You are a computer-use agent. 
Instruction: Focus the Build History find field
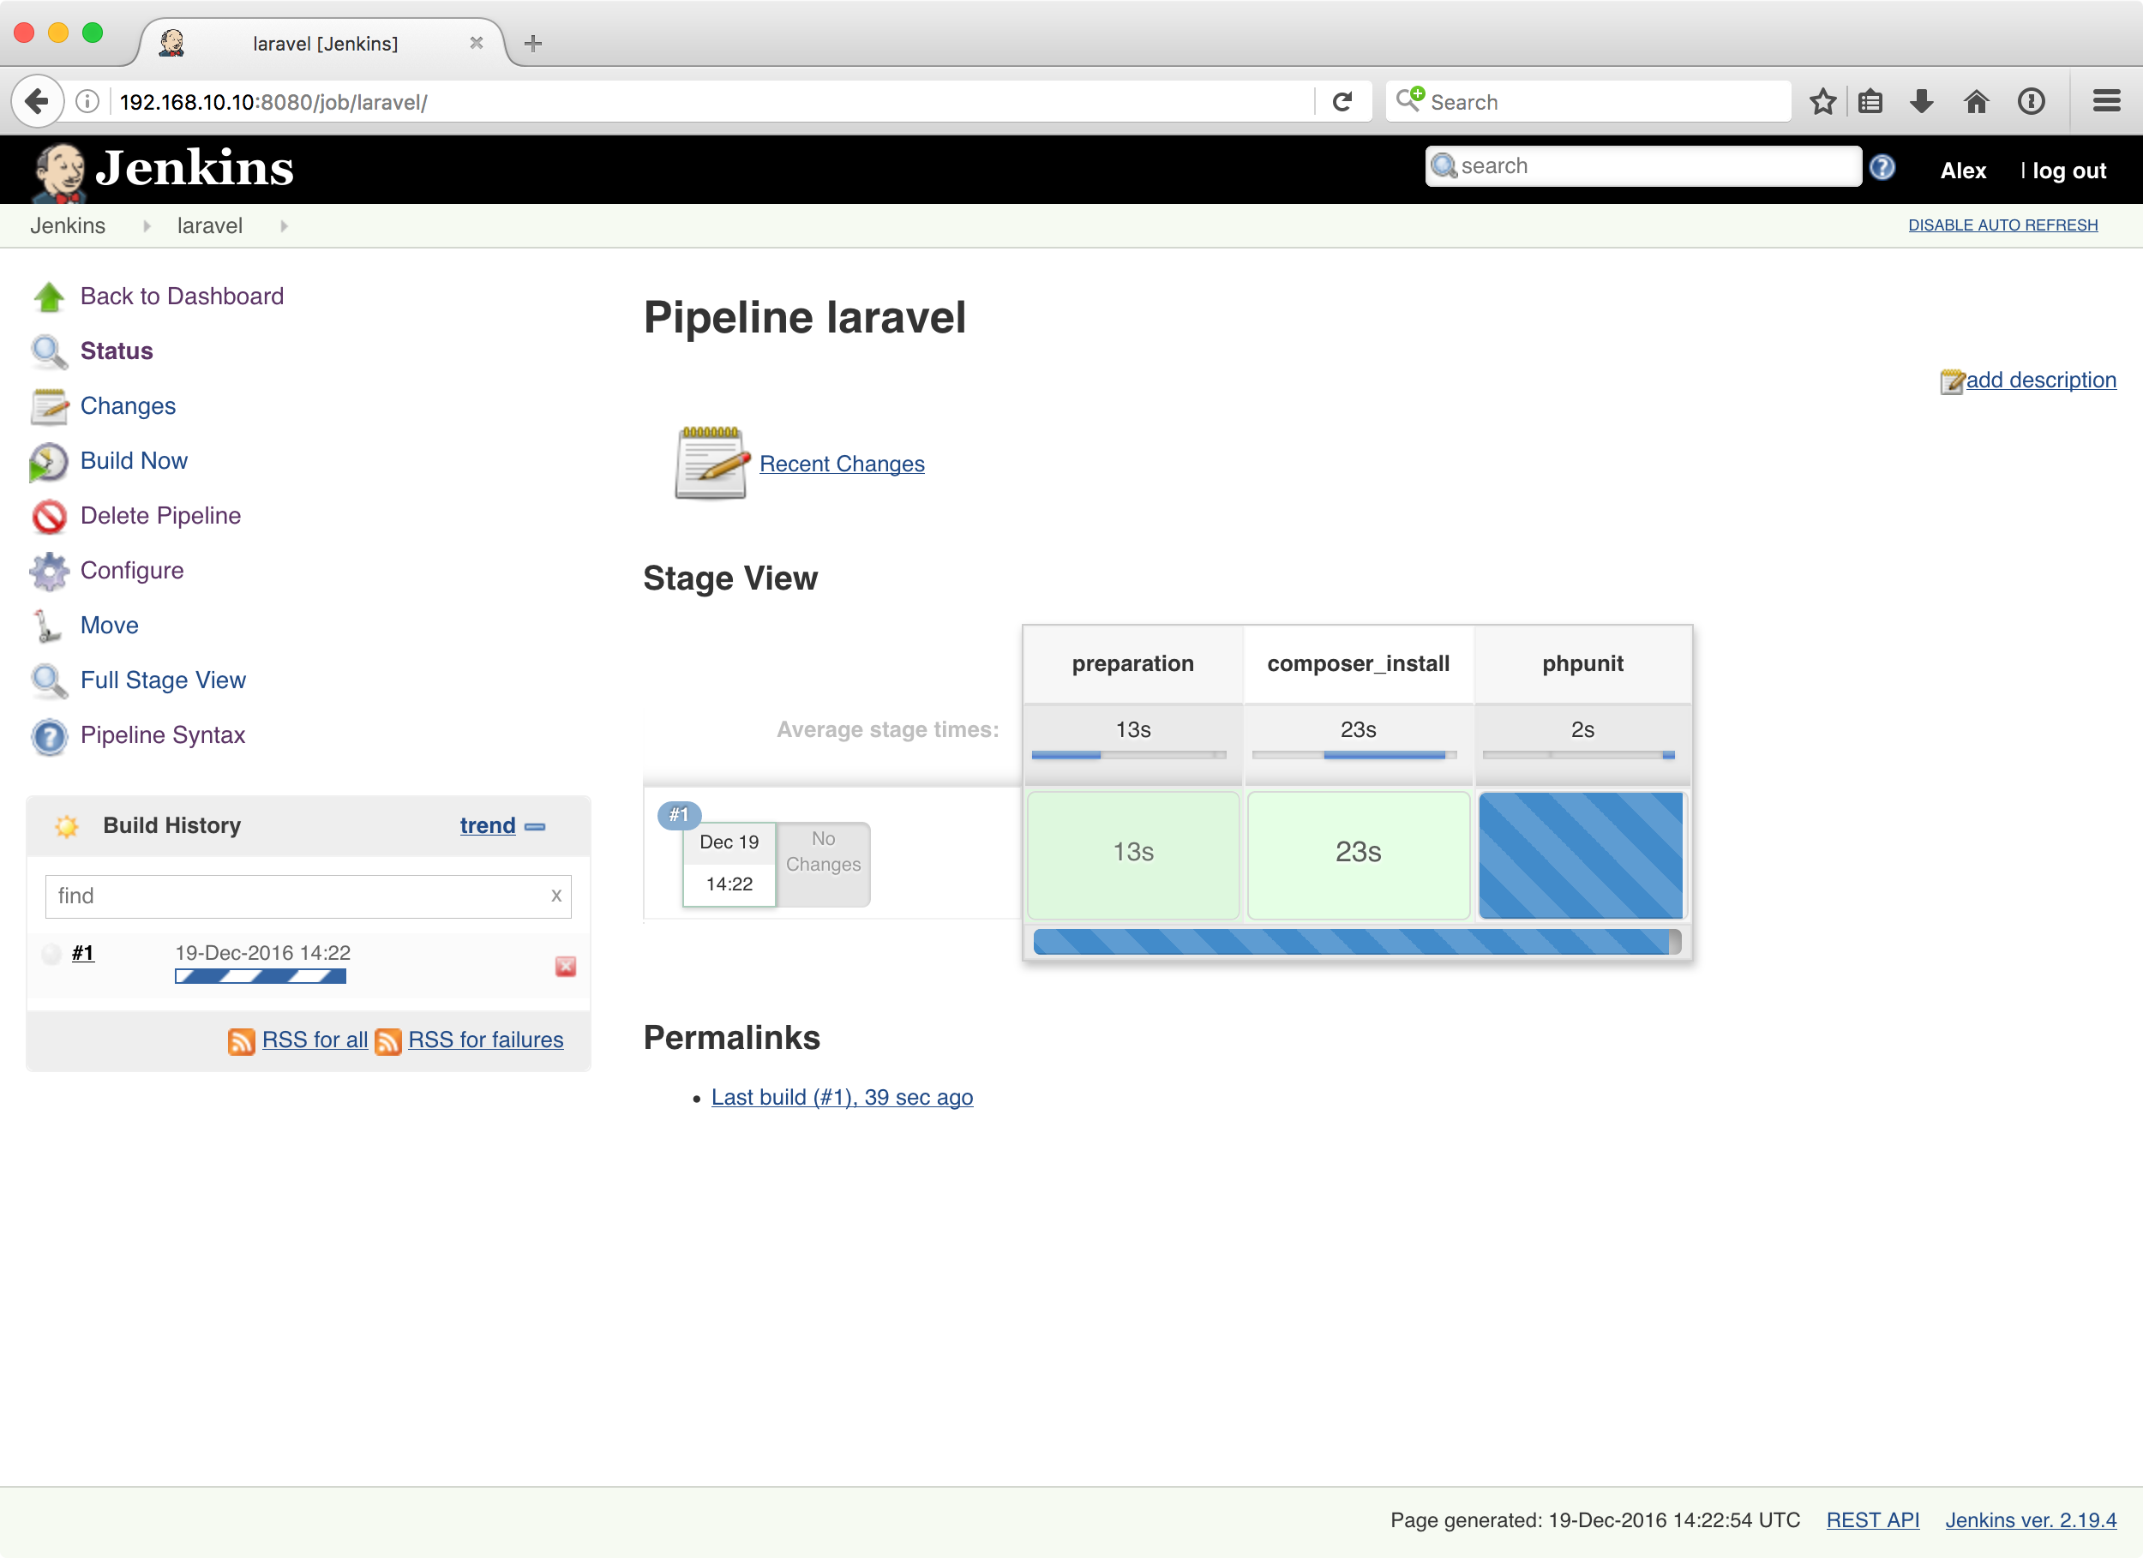308,896
